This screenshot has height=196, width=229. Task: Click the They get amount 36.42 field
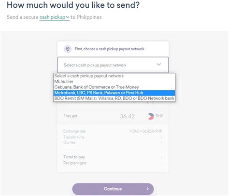click(x=127, y=116)
